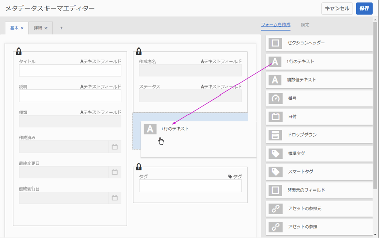Click the 種類 text field

click(70, 121)
